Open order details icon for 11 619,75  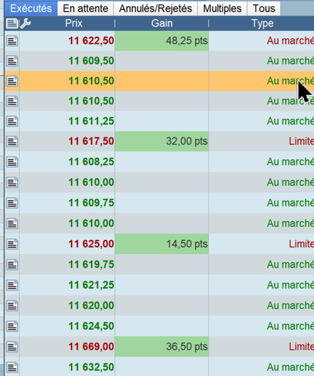(12, 264)
